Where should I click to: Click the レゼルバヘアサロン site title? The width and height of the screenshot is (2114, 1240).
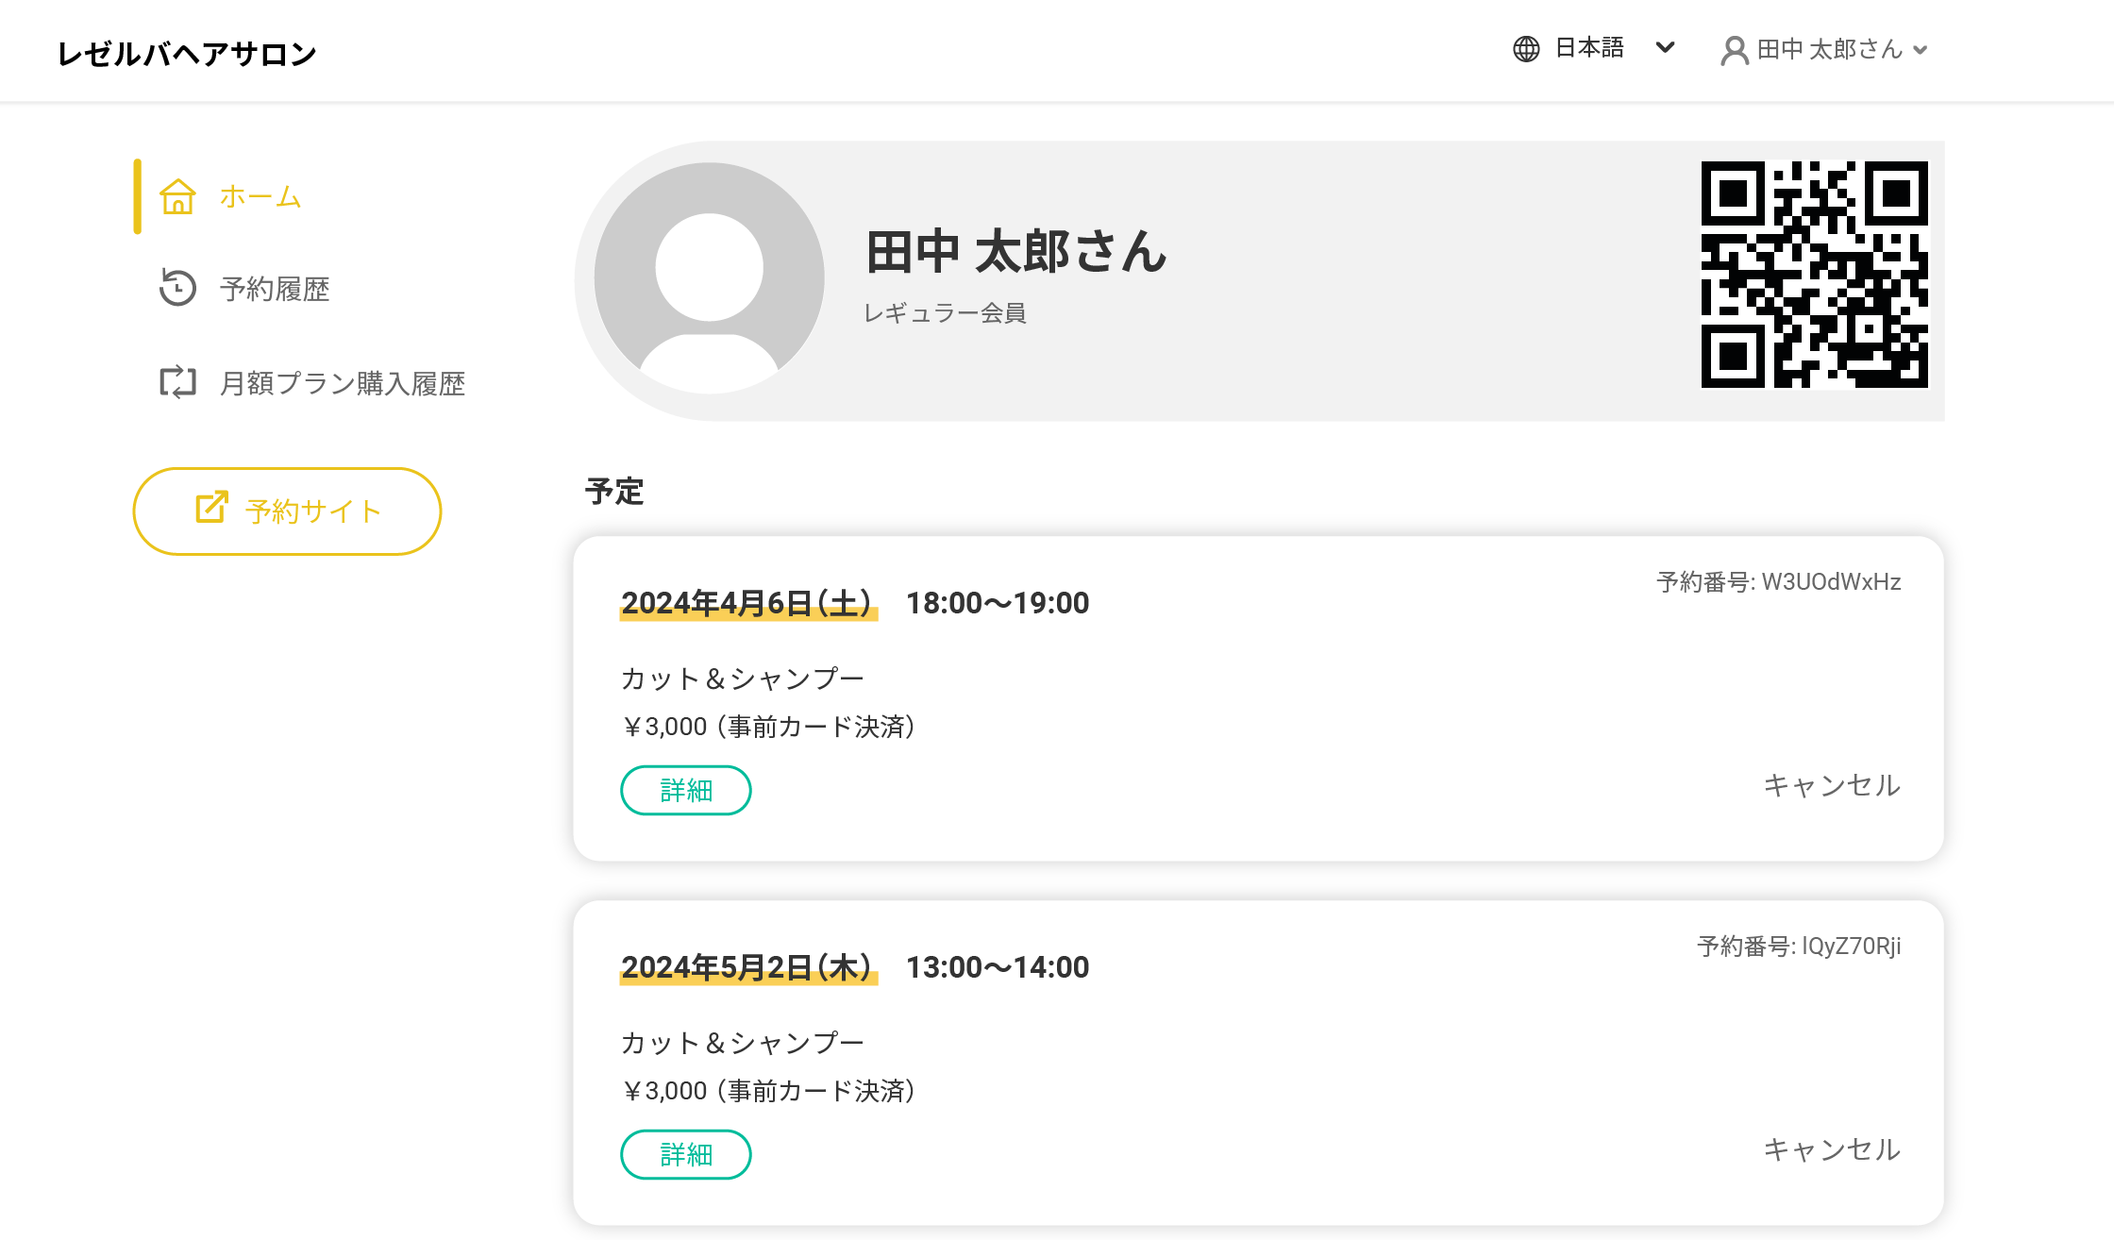pos(187,54)
